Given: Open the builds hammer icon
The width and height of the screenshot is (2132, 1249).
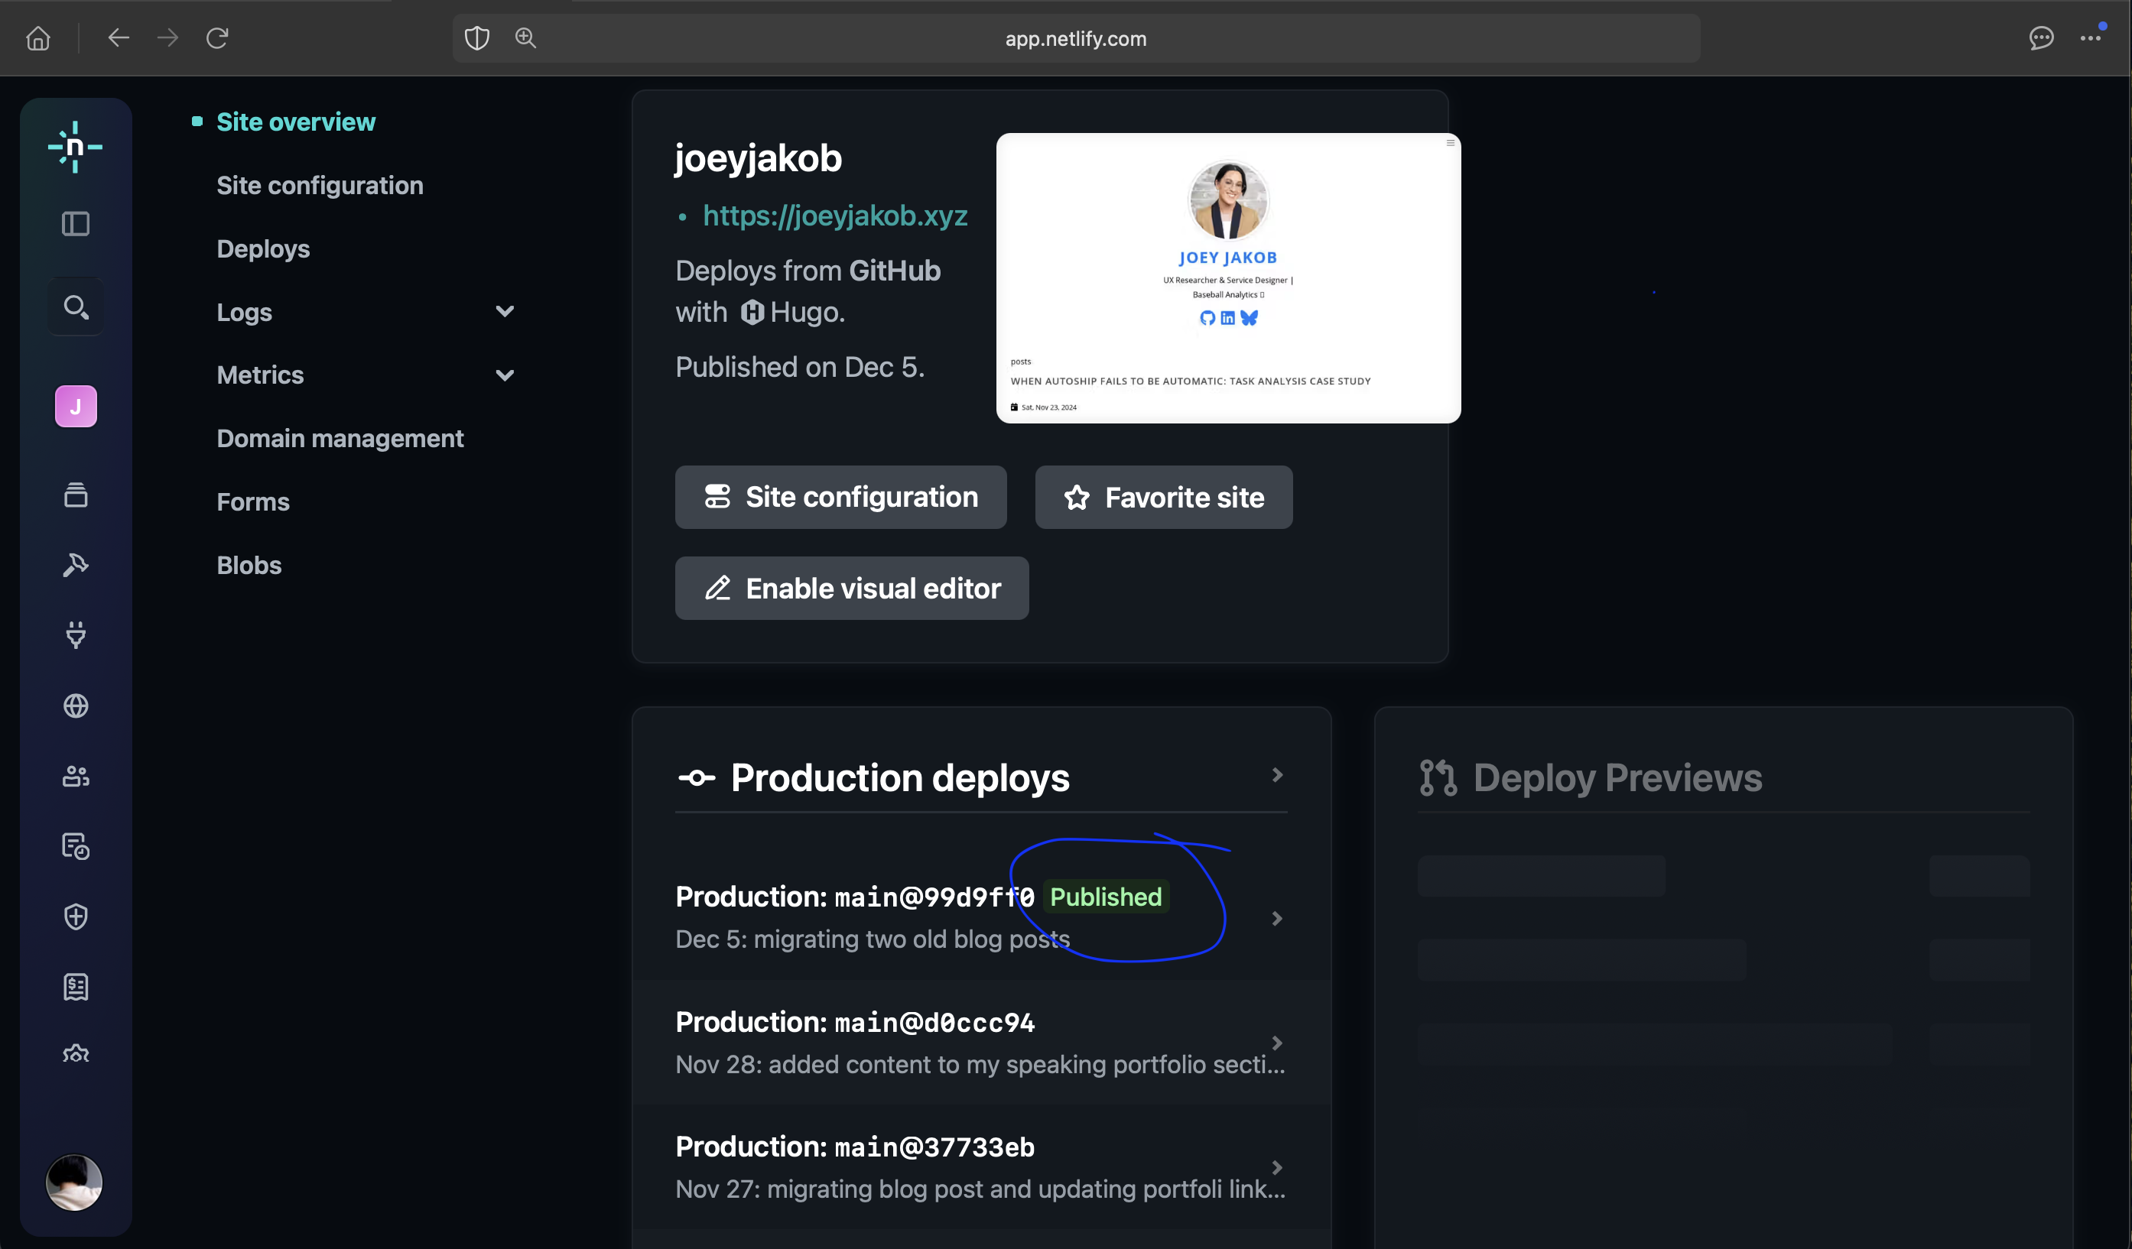Looking at the screenshot, I should tap(75, 565).
